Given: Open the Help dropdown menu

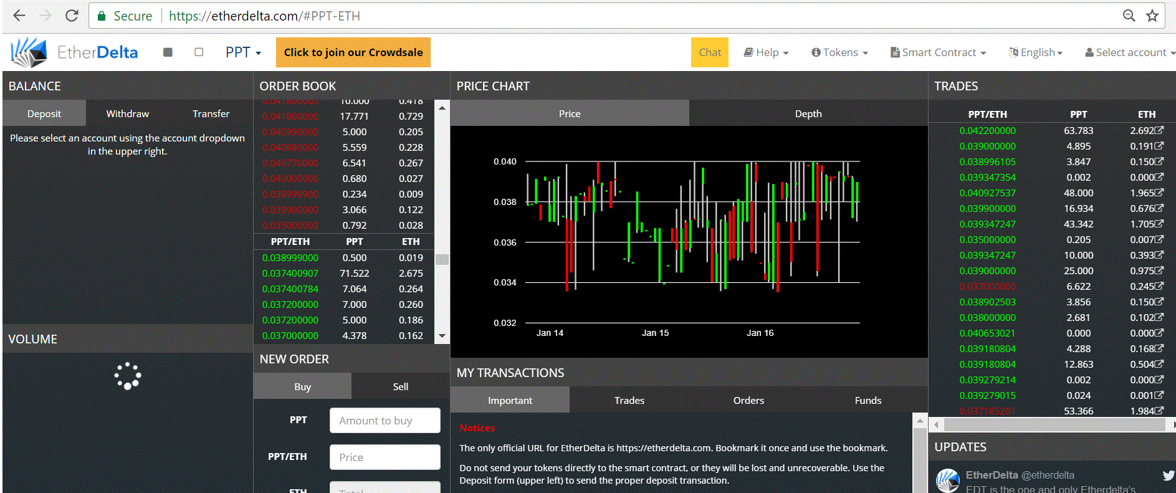Looking at the screenshot, I should pos(766,52).
